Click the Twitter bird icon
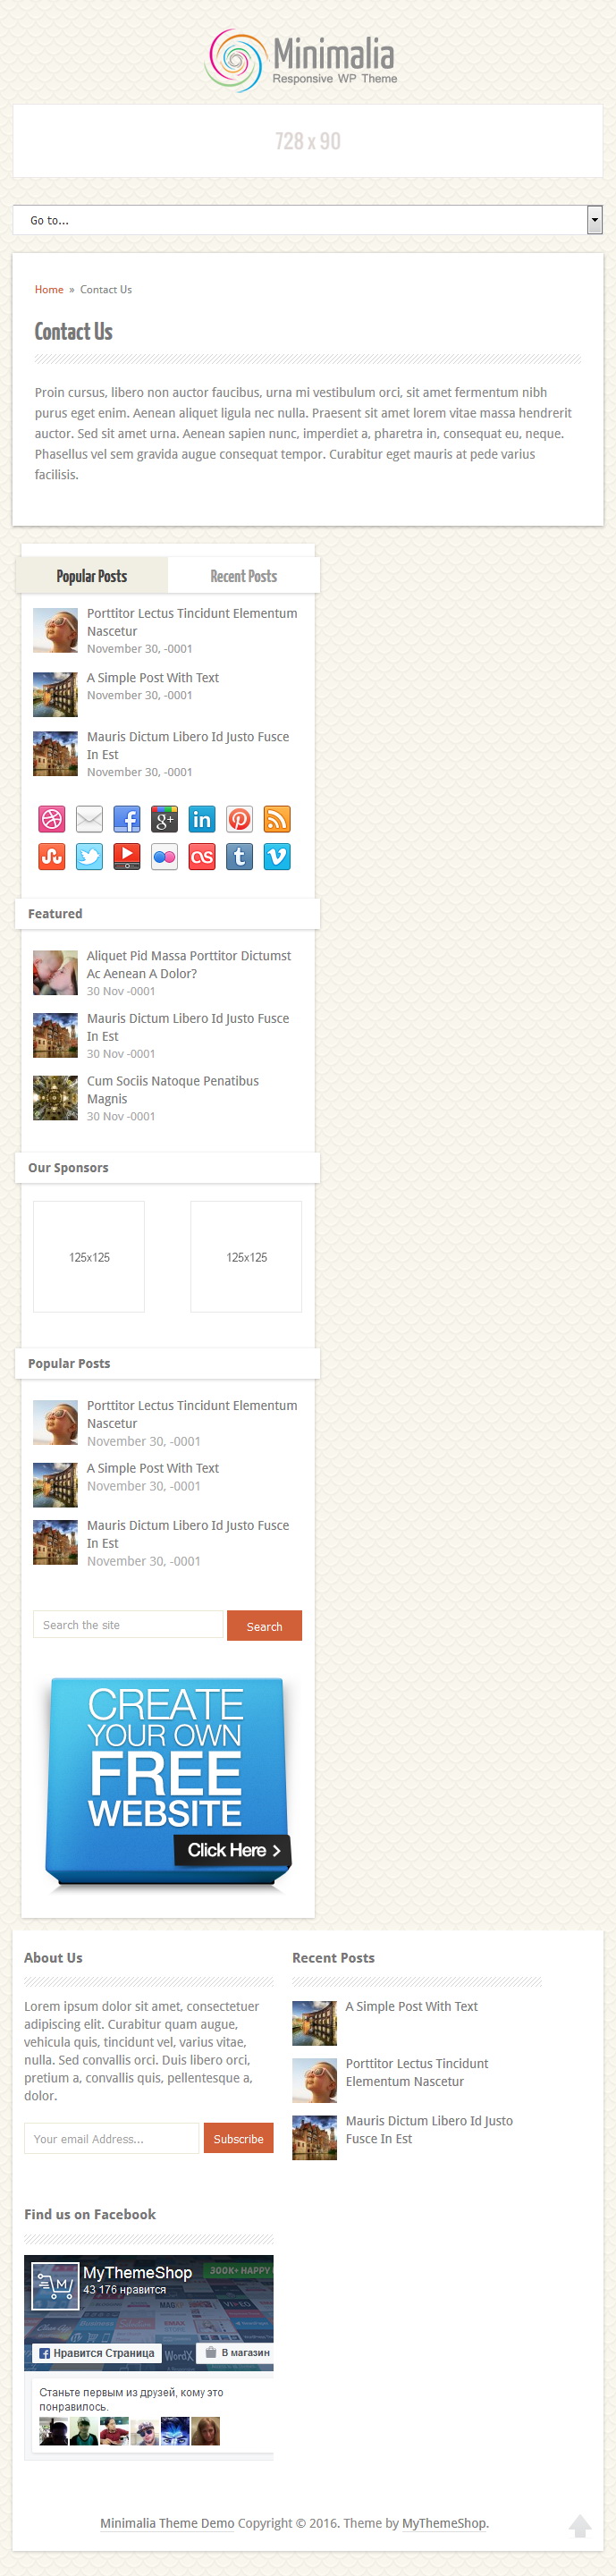Viewport: 616px width, 2576px height. [x=89, y=856]
